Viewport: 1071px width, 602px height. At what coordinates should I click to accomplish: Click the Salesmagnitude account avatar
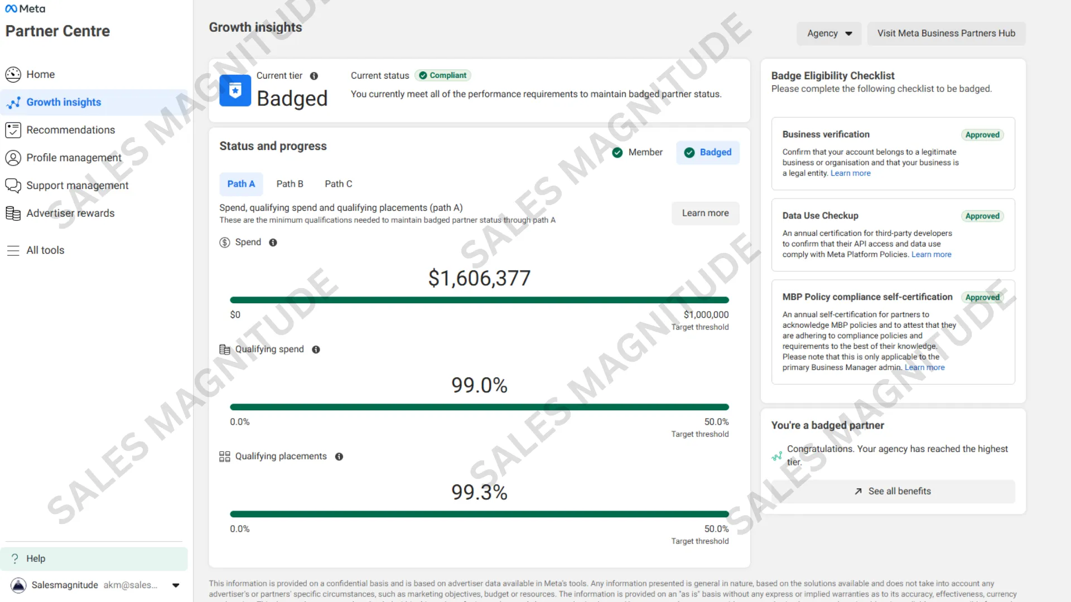(18, 585)
